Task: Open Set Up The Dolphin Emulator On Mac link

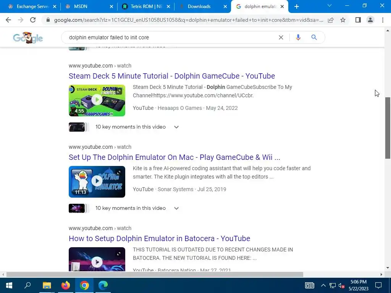Action: [174, 157]
